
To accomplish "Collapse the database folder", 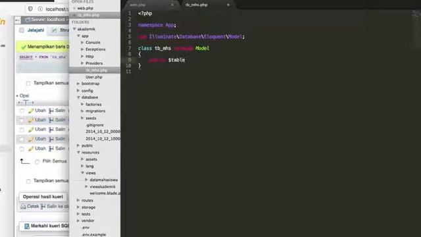I will click(x=78, y=97).
